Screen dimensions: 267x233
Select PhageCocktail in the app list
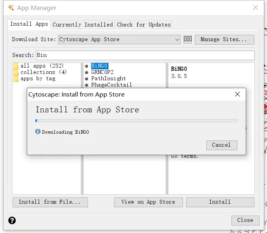[112, 85]
